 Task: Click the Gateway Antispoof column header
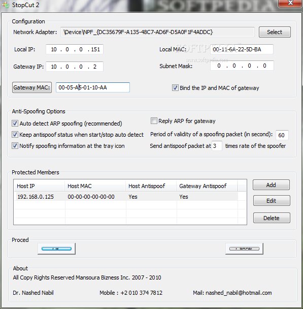(x=207, y=186)
